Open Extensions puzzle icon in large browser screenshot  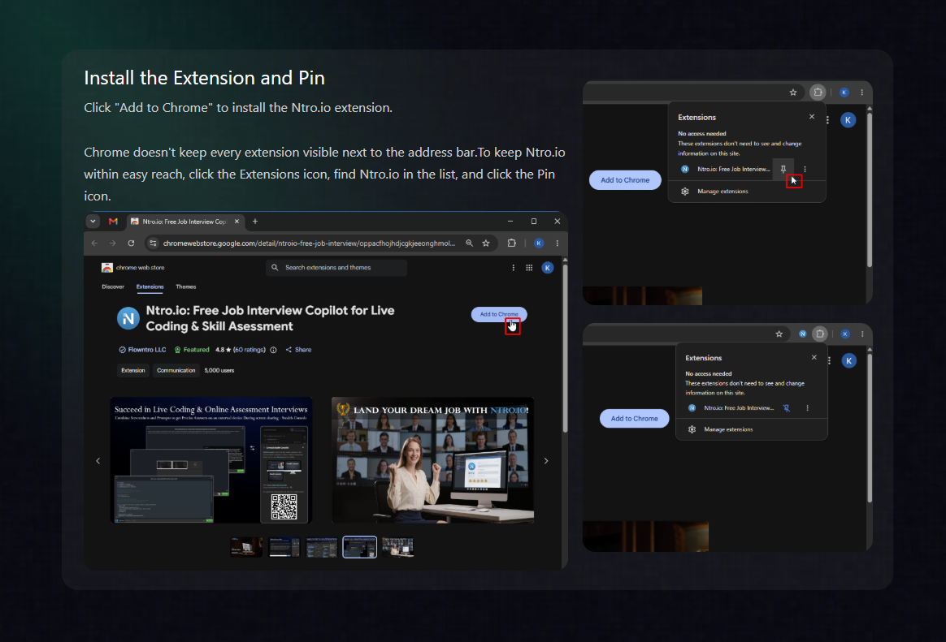tap(512, 243)
